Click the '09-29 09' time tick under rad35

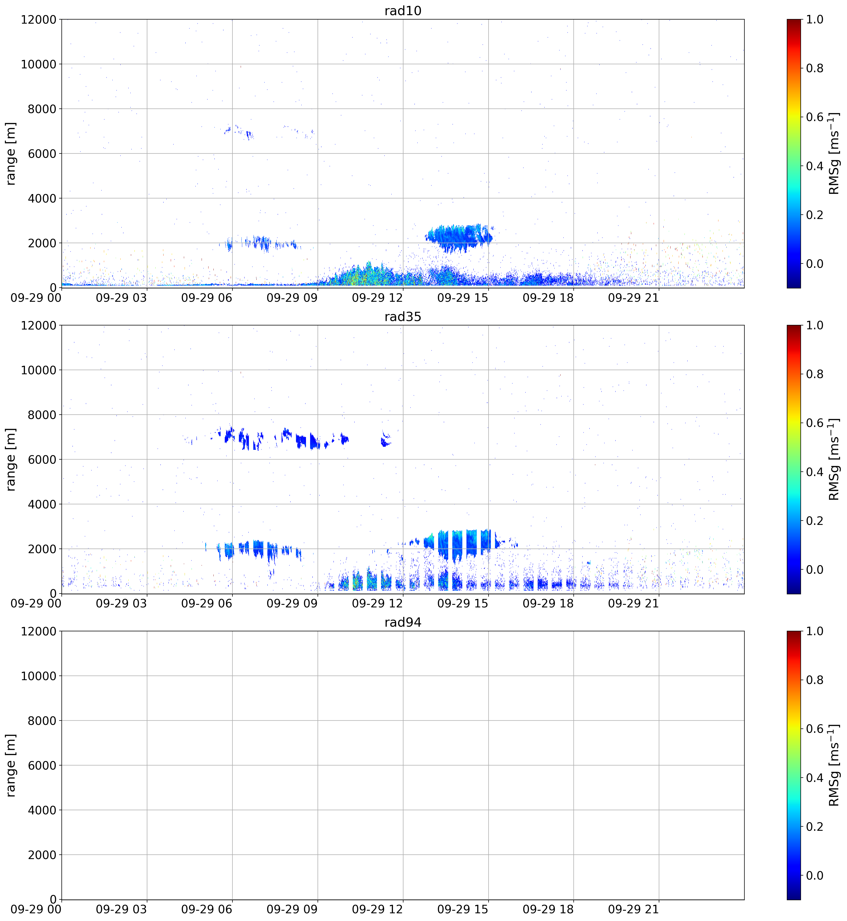coord(292,604)
